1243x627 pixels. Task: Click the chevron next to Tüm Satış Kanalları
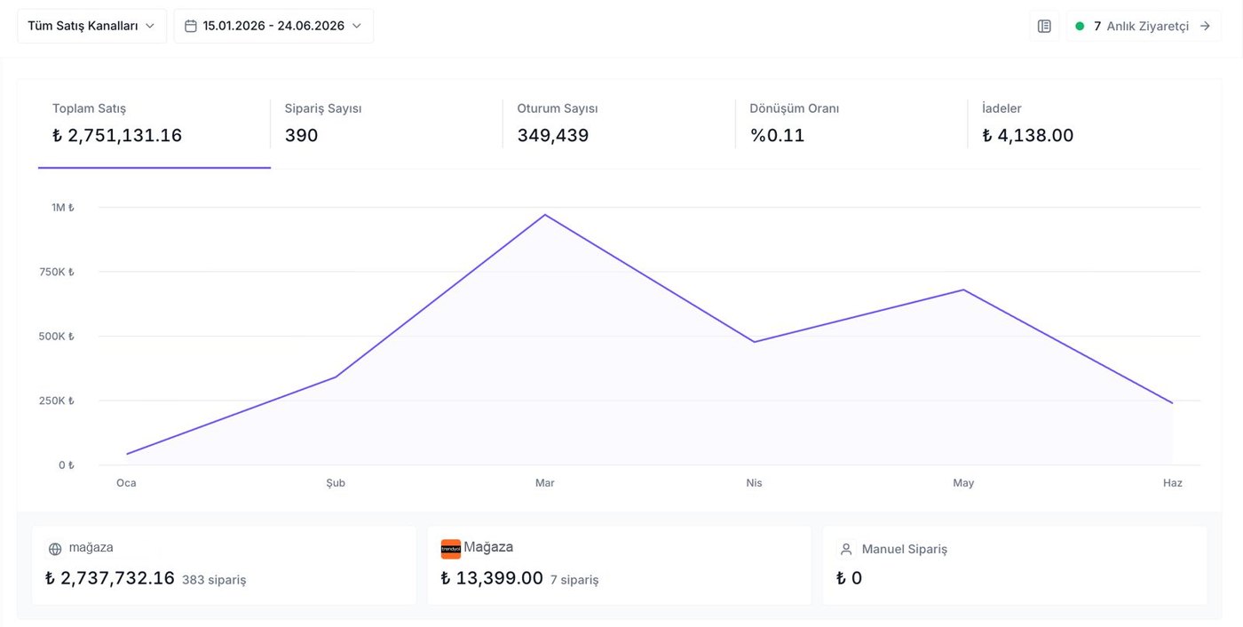[150, 26]
